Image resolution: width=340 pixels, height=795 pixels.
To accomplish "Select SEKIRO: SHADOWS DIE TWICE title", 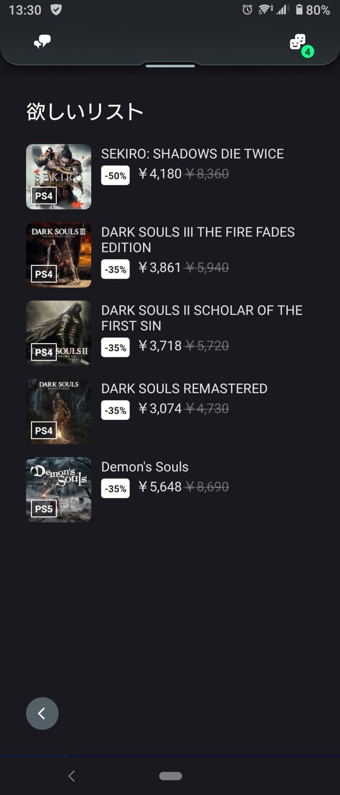I will [x=192, y=154].
